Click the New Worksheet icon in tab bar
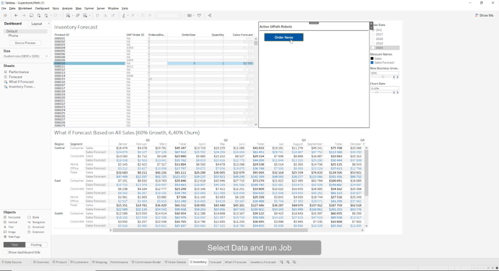Viewport: 499px width, 271px height. click(x=282, y=262)
